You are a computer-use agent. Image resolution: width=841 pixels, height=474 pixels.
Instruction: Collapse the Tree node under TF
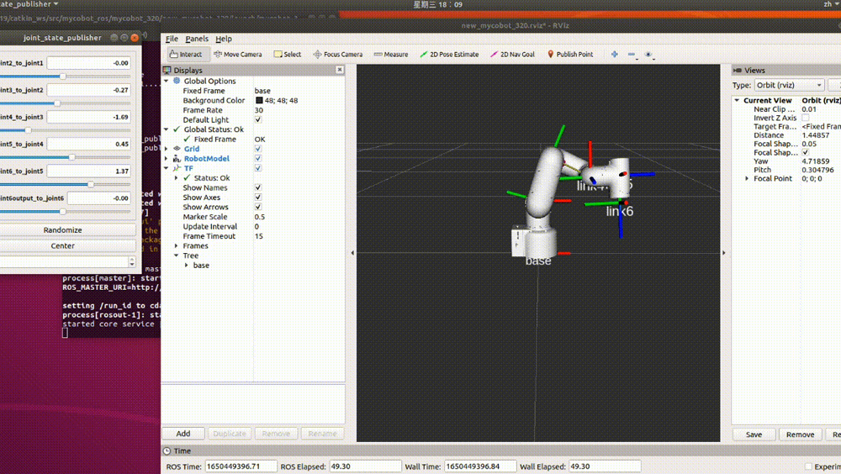tap(177, 255)
